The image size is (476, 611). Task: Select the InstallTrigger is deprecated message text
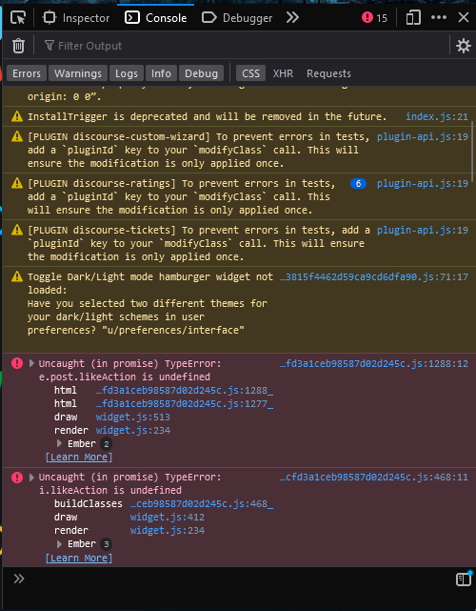[207, 116]
